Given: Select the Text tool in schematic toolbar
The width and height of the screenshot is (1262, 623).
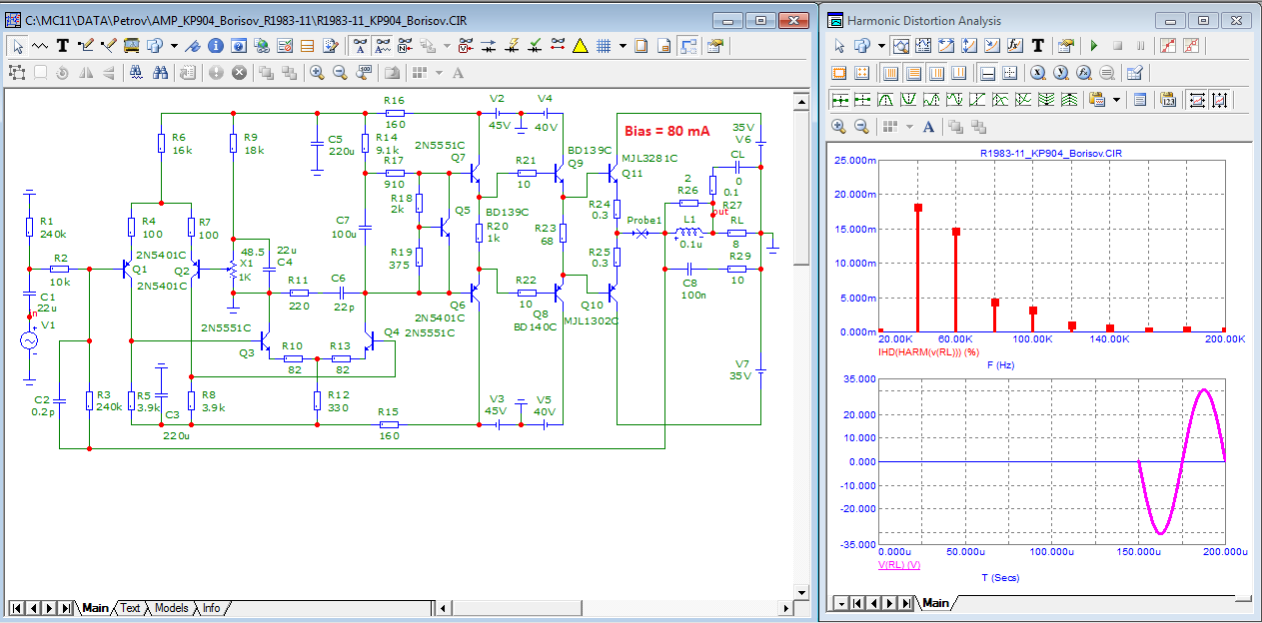Looking at the screenshot, I should point(62,46).
